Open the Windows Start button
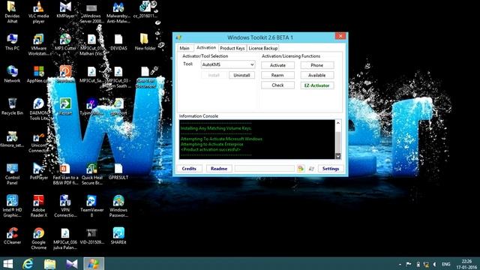Screen dimensions: 480x270 pyautogui.click(x=8, y=263)
